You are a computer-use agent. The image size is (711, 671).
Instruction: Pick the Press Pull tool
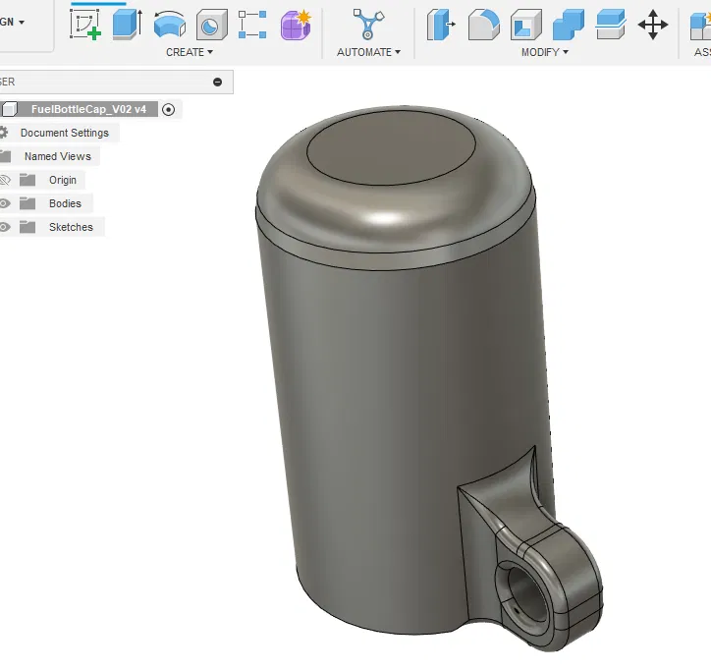pos(440,25)
